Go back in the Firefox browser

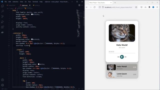[x=87, y=7]
